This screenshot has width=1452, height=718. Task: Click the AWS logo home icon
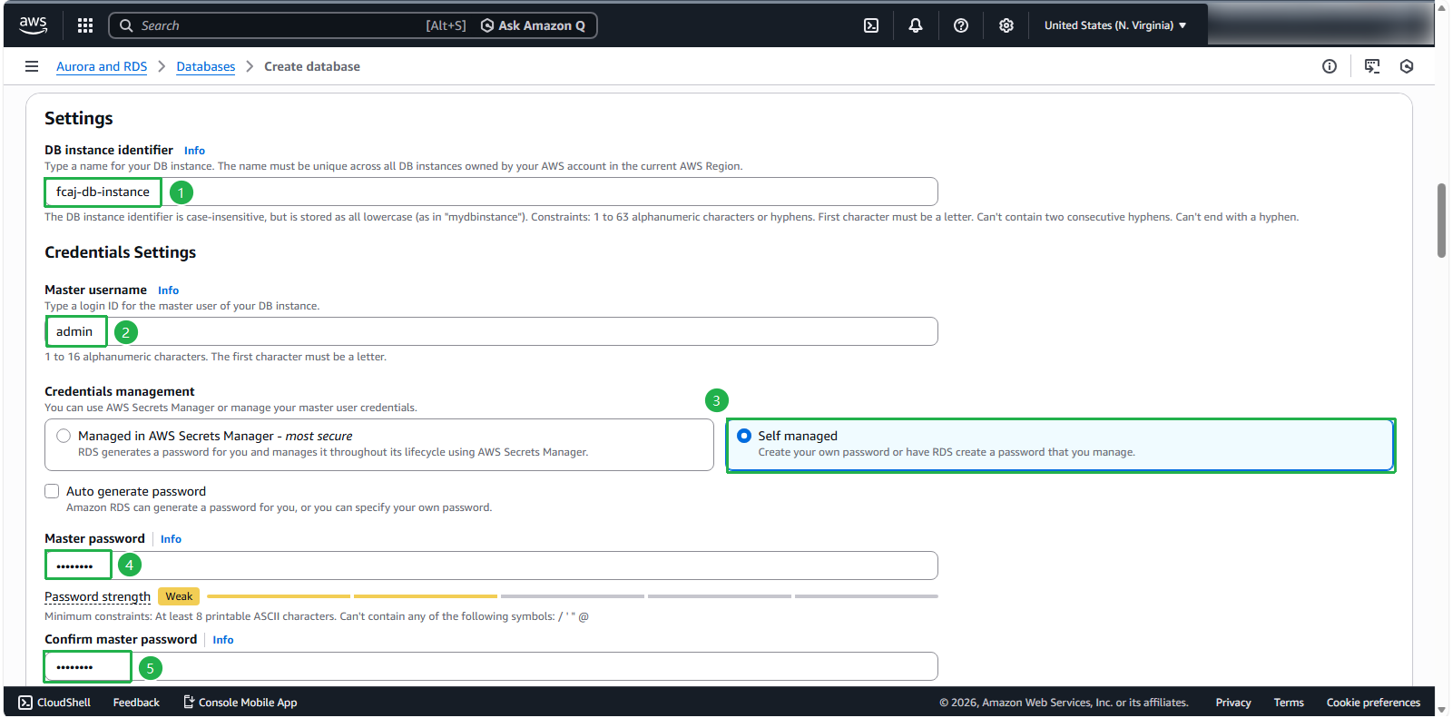pos(34,25)
